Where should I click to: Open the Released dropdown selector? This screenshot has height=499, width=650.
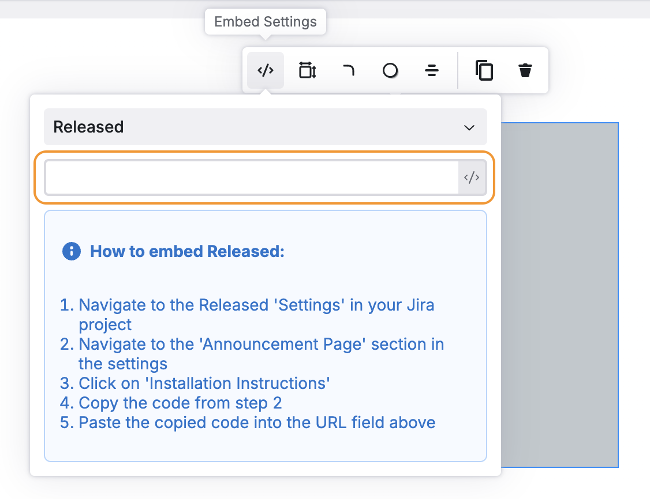266,127
